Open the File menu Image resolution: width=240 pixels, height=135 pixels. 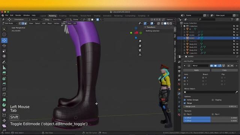tap(7, 15)
